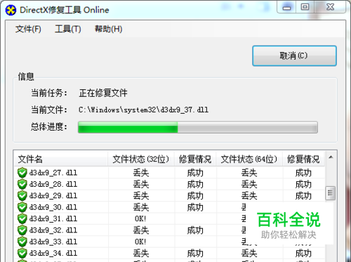Click 64位 成功 result of d3dx9_27.dll
351x262 pixels.
(x=303, y=173)
